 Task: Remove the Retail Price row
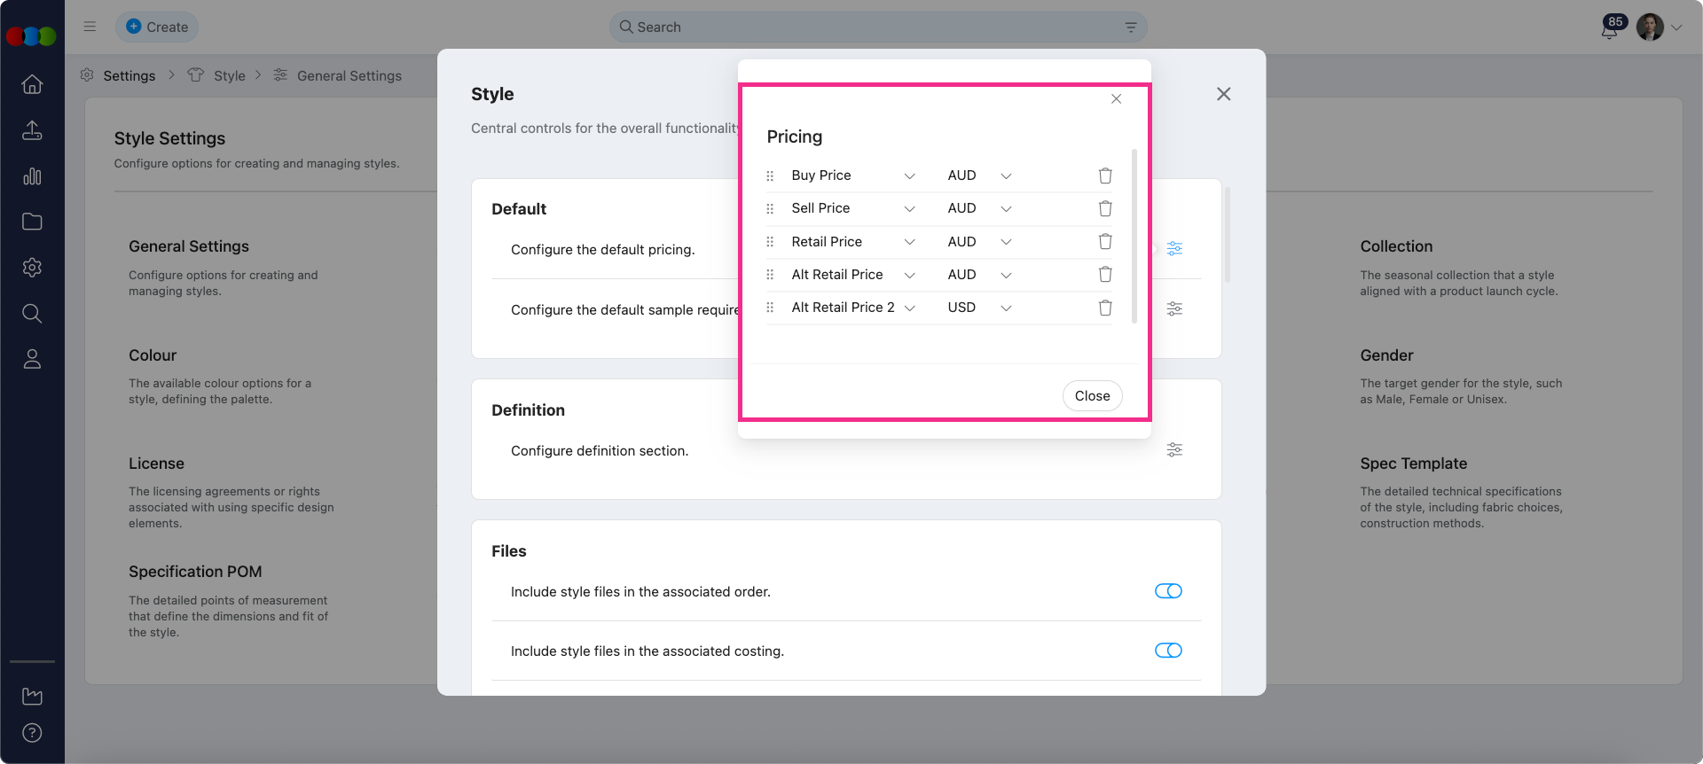click(x=1105, y=241)
